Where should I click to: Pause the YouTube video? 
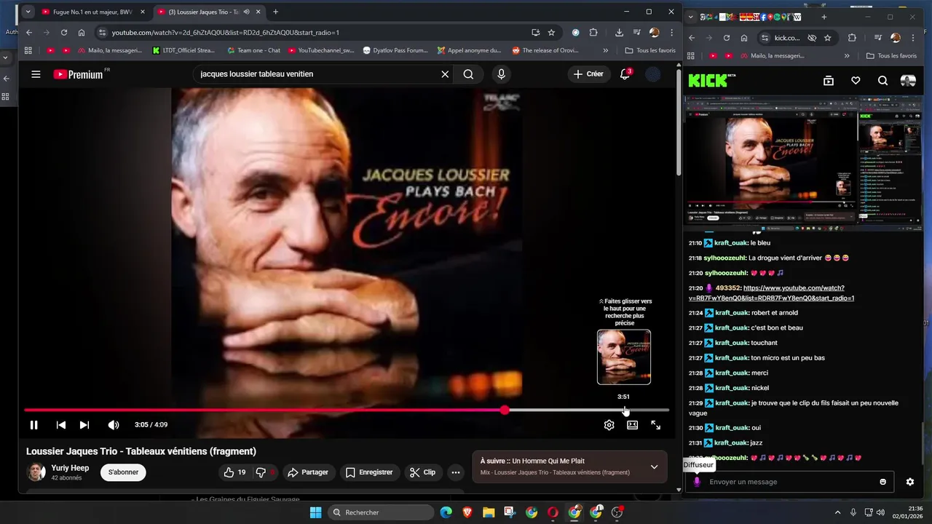(x=33, y=425)
